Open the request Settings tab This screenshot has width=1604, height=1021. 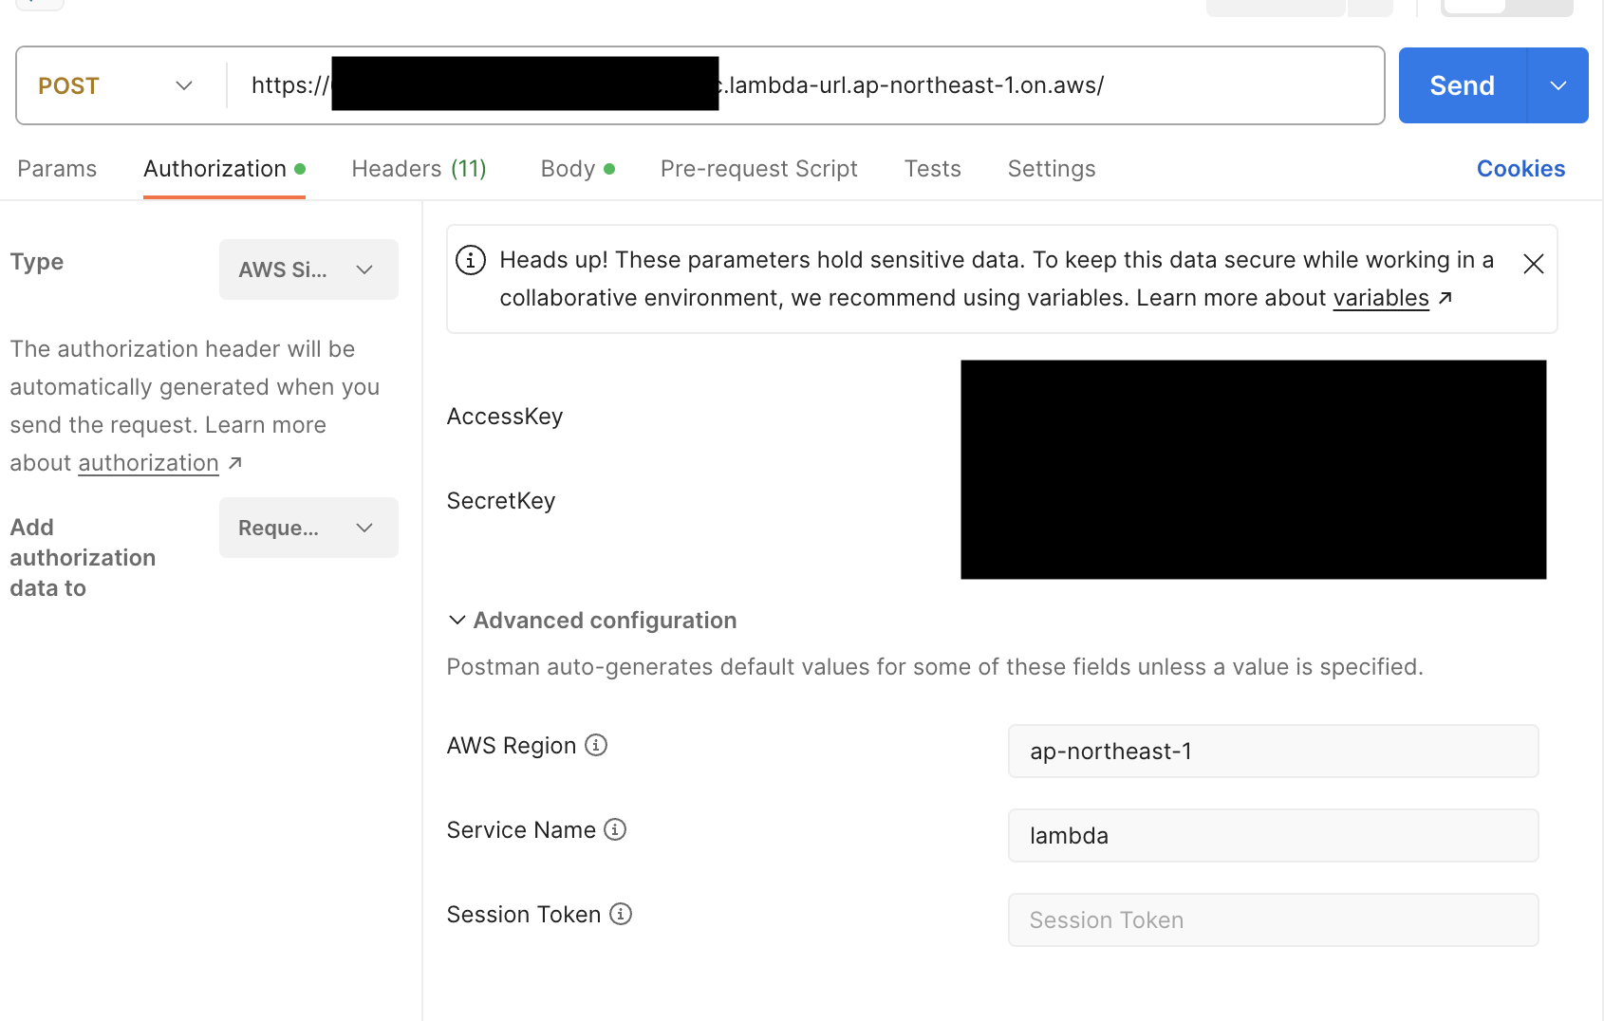(x=1052, y=169)
